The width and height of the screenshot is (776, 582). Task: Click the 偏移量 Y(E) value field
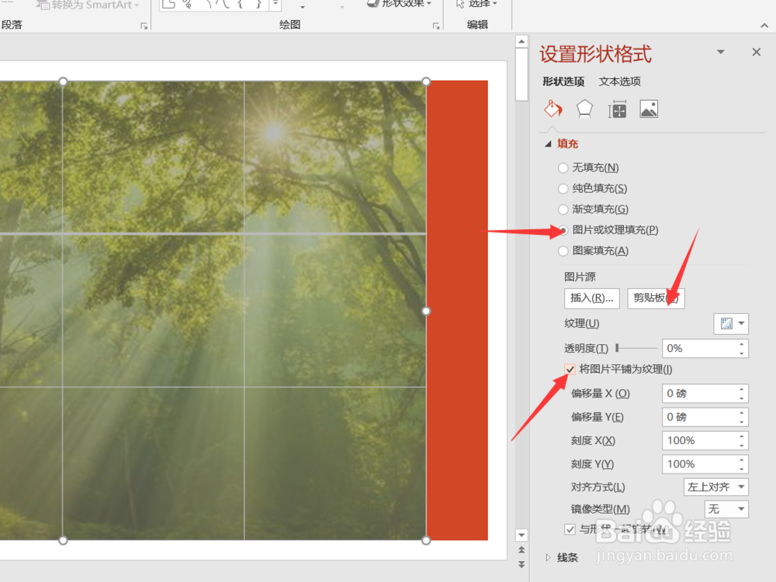[699, 417]
